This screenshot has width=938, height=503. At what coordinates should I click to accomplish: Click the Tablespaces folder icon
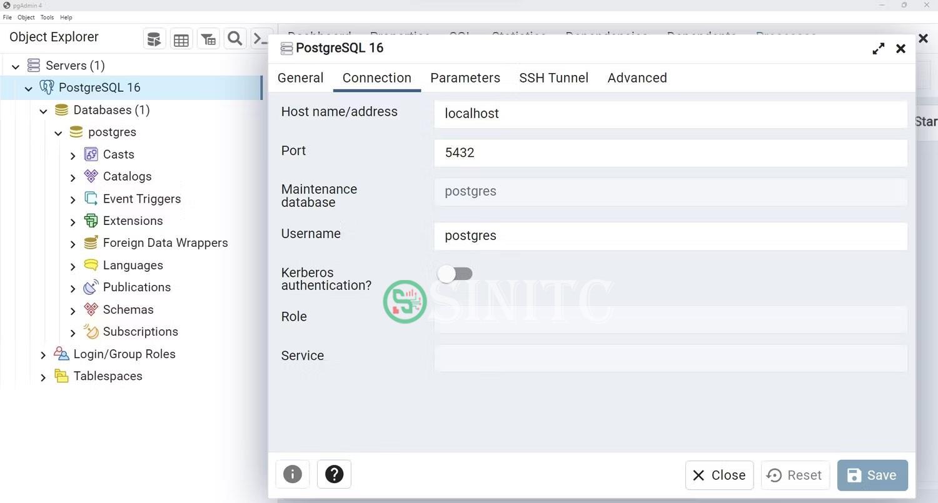(x=61, y=376)
